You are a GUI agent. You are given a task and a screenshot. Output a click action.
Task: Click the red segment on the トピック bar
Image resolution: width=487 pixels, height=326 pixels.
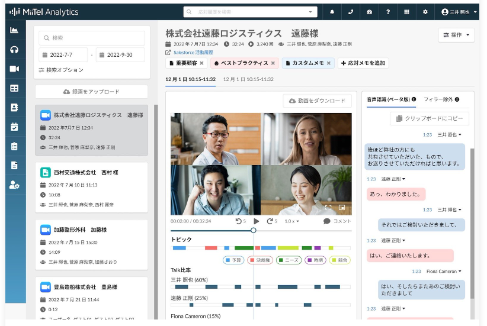coord(211,248)
